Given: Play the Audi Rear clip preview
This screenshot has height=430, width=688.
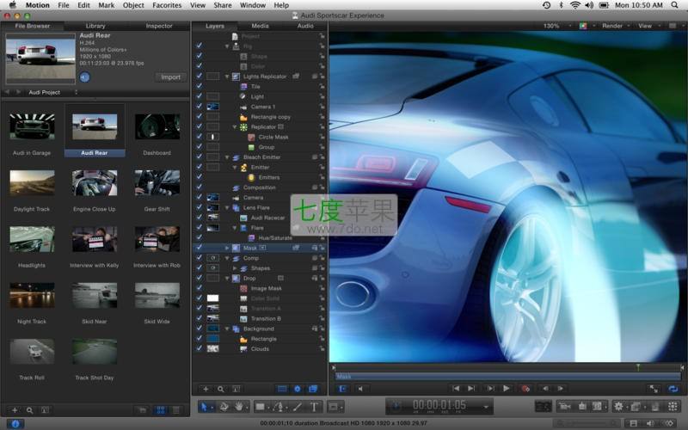Looking at the screenshot, I should (x=84, y=77).
